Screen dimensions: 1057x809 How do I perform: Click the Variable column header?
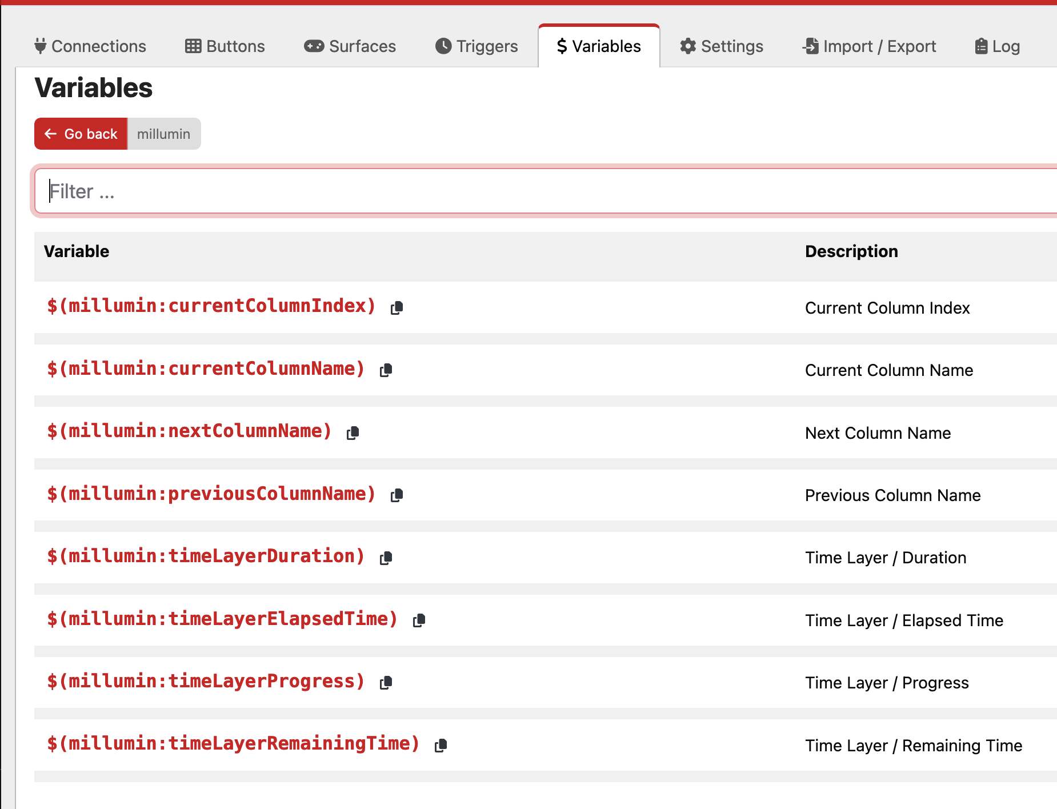[x=77, y=251]
